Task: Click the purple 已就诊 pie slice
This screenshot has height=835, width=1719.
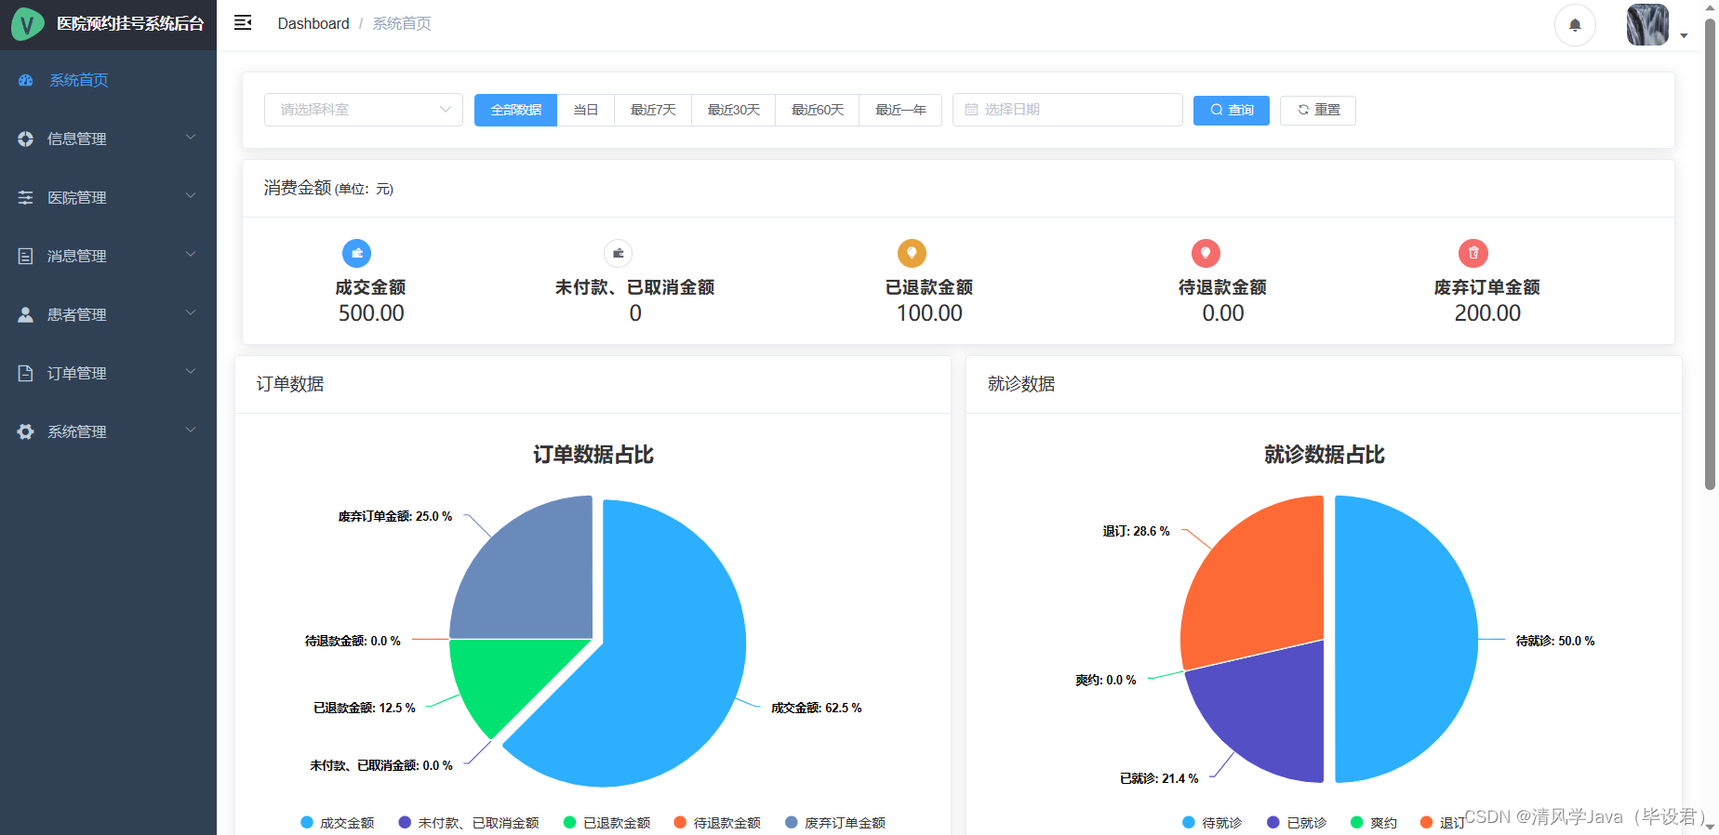Action: click(1274, 707)
